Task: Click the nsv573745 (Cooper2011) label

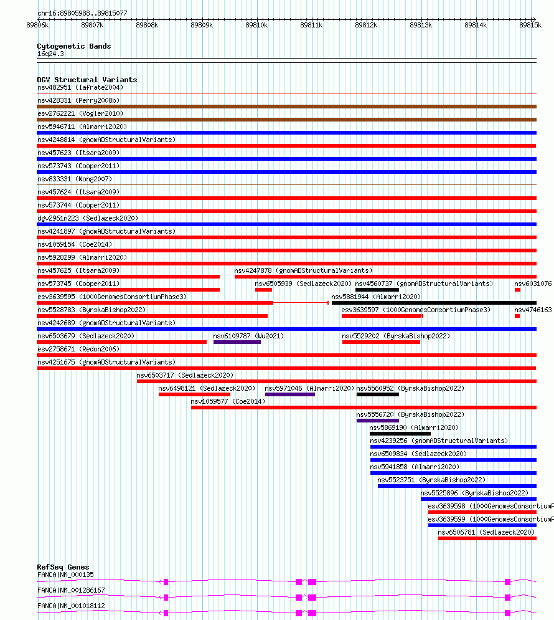Action: pos(78,283)
